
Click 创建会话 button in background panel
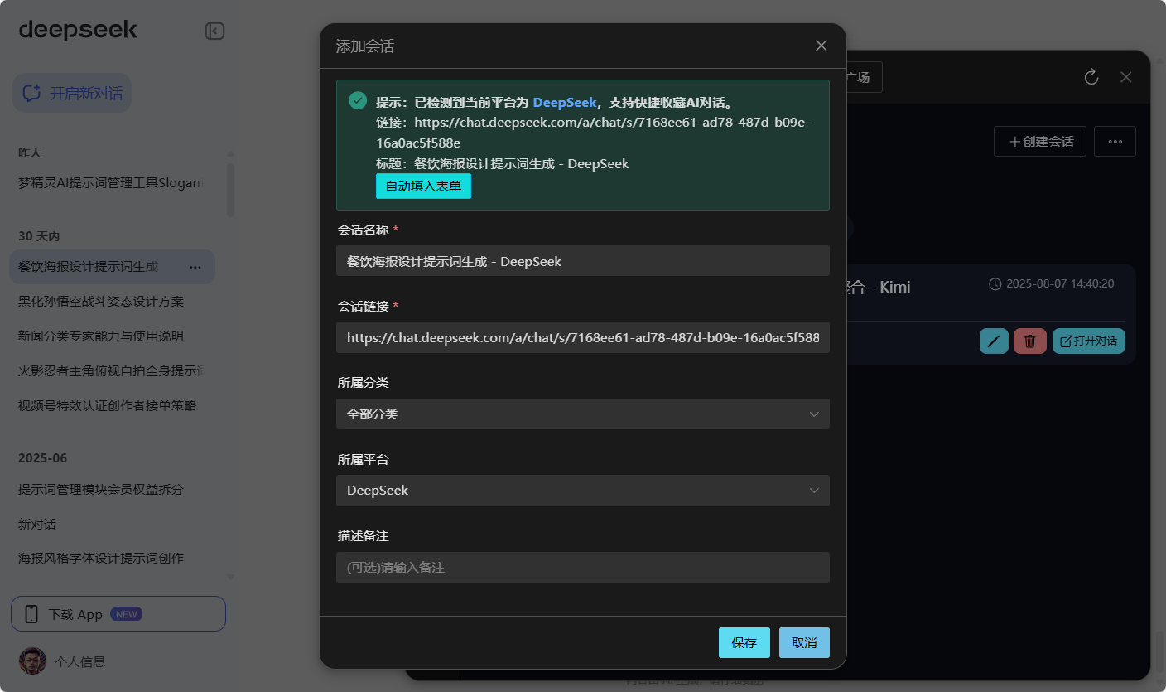[x=1040, y=142]
